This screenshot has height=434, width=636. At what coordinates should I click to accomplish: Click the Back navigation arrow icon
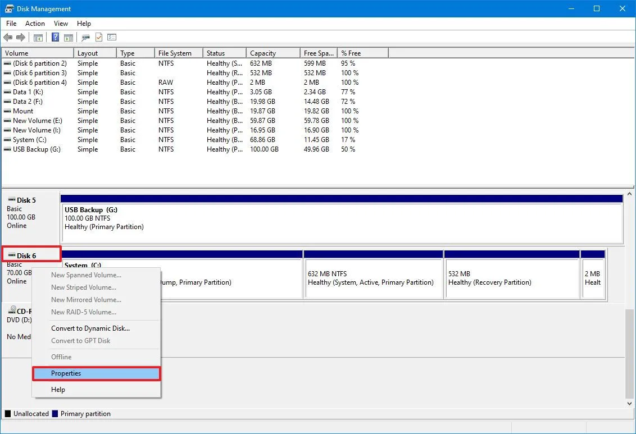coord(8,37)
